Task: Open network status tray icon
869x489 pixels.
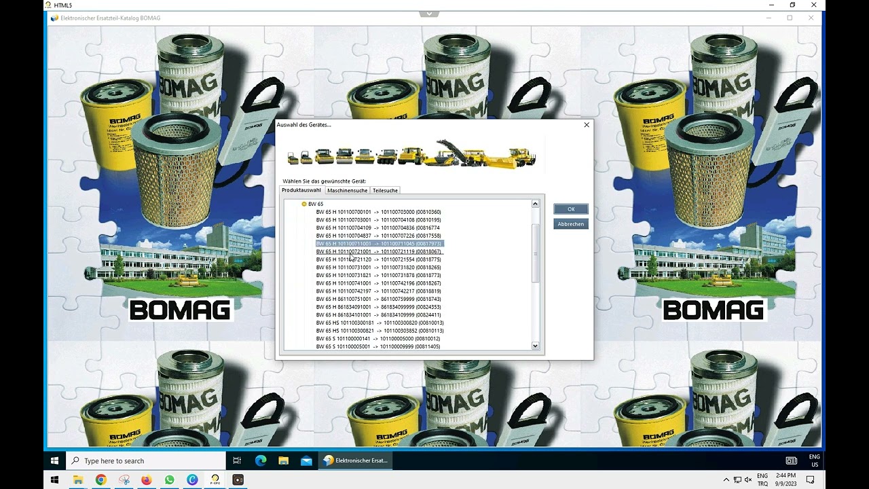Action: coord(737,479)
